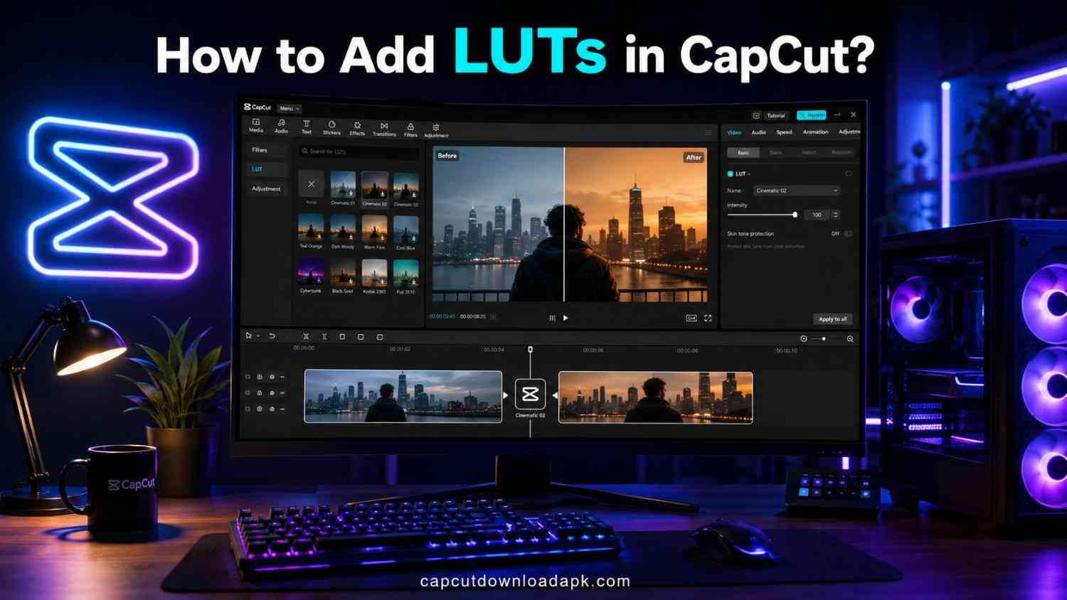Start playback with the play triangle
Image resolution: width=1067 pixels, height=600 pixels.
click(x=566, y=318)
